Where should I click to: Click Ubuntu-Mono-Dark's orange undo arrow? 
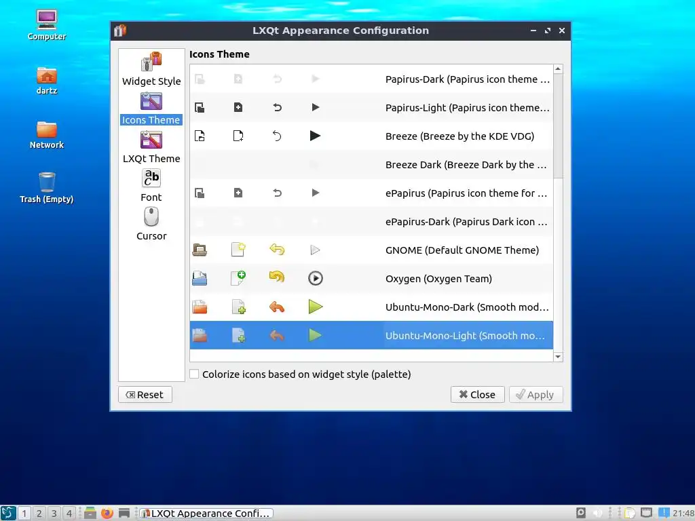[x=277, y=307]
